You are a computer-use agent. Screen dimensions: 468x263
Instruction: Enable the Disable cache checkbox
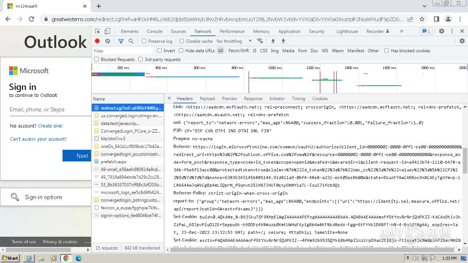coord(182,41)
